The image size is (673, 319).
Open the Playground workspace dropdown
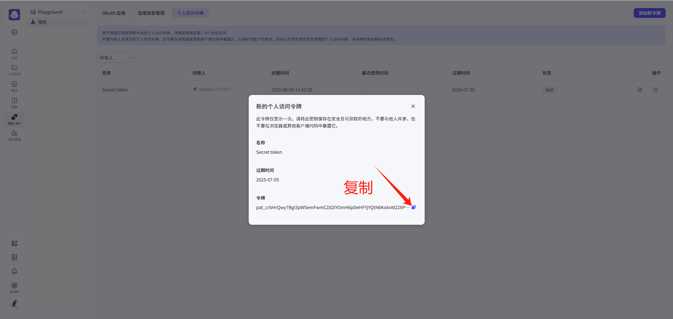click(57, 12)
